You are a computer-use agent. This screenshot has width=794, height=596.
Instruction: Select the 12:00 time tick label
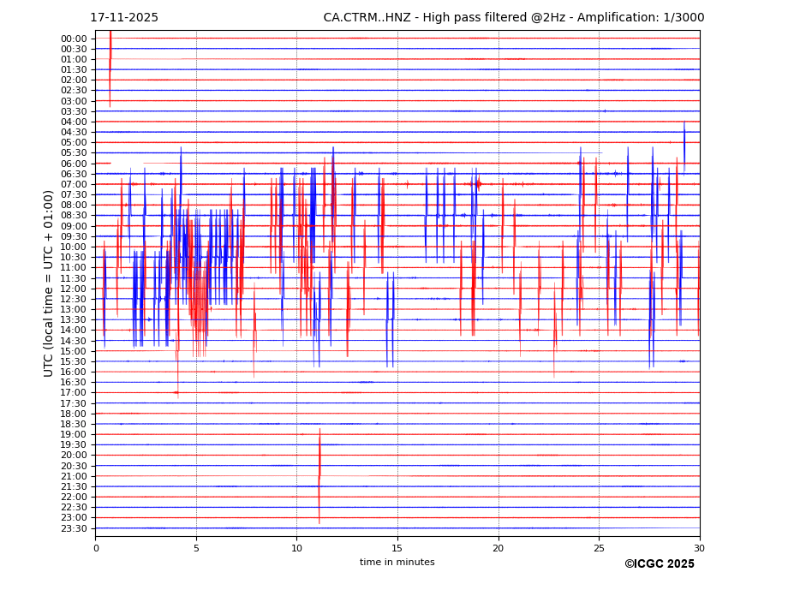click(74, 289)
